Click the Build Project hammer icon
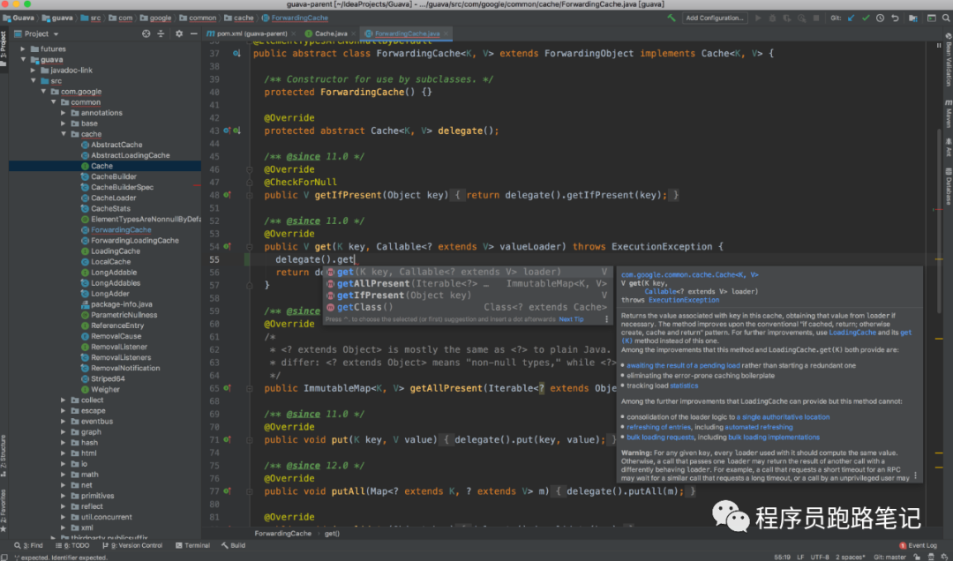 [673, 18]
